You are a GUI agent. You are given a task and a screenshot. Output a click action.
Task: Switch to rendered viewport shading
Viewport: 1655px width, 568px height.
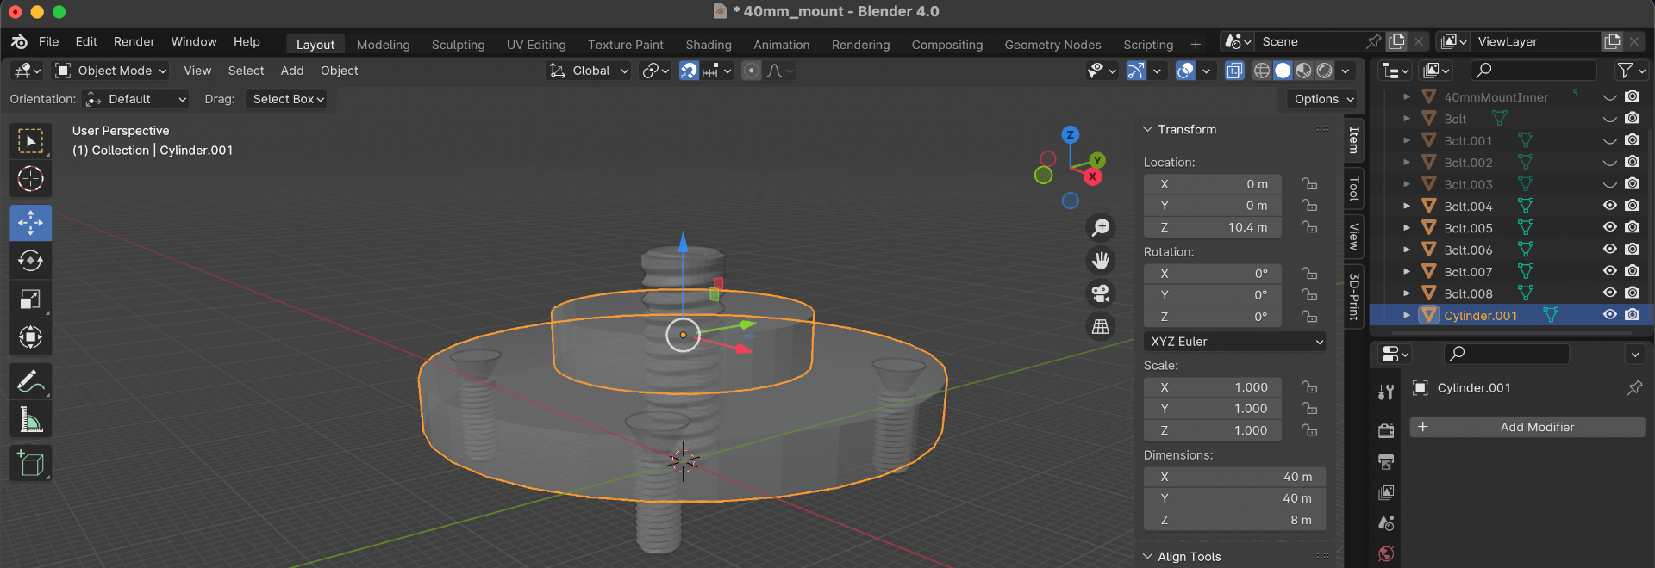click(x=1325, y=71)
